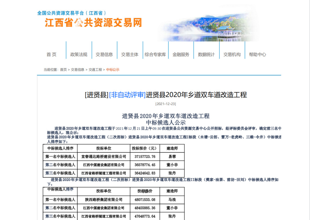Open the 政策法规 menu item
This screenshot has height=220, width=310.
(79, 54)
